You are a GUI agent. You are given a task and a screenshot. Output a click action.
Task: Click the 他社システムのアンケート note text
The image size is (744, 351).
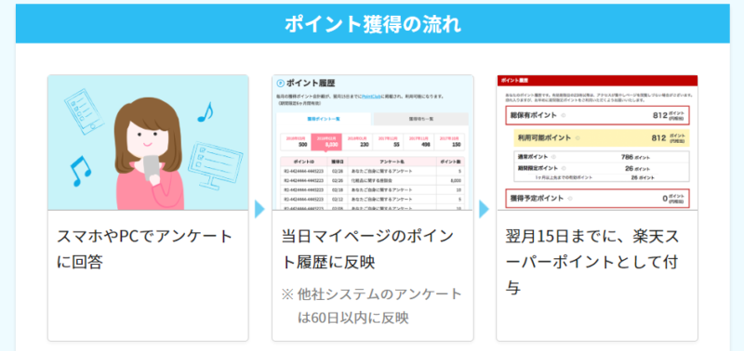371,306
